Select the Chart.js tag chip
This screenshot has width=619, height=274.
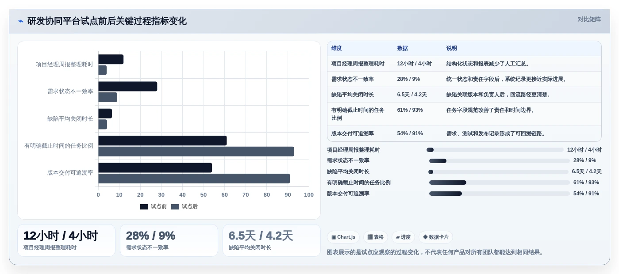pos(343,237)
